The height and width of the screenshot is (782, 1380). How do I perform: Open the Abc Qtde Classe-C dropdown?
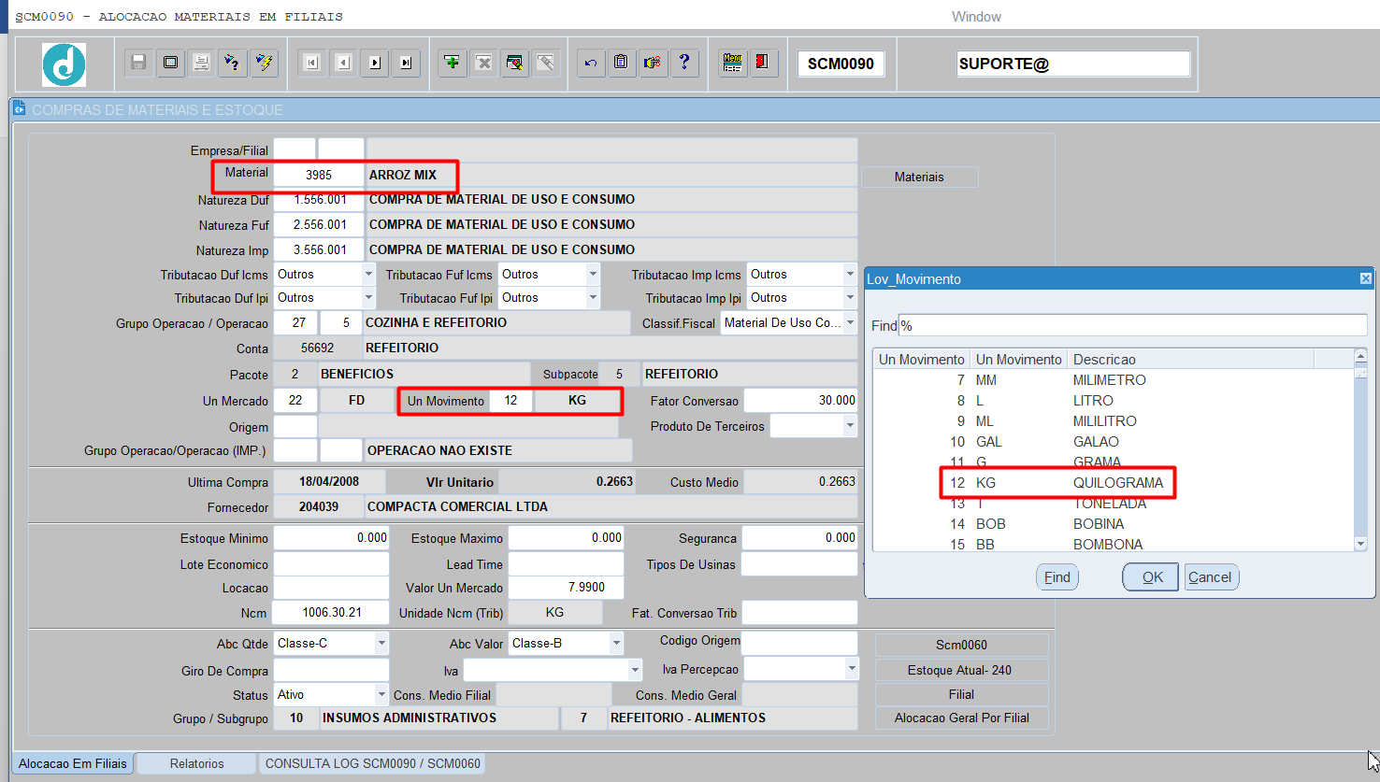pyautogui.click(x=381, y=643)
